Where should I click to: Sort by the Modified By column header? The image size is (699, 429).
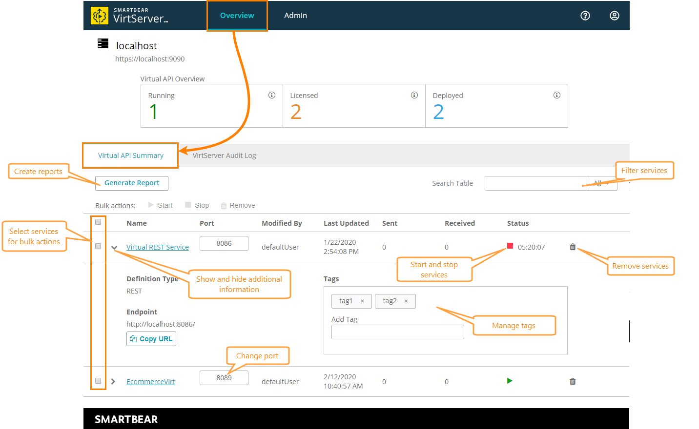coord(282,223)
